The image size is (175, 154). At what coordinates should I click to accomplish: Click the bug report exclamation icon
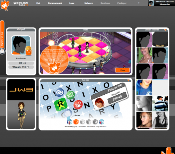(x=2, y=51)
